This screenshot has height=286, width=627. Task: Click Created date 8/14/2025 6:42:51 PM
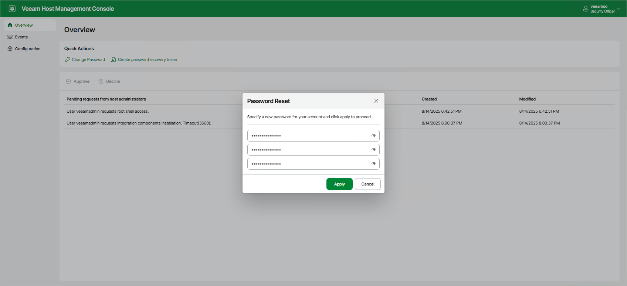(441, 111)
